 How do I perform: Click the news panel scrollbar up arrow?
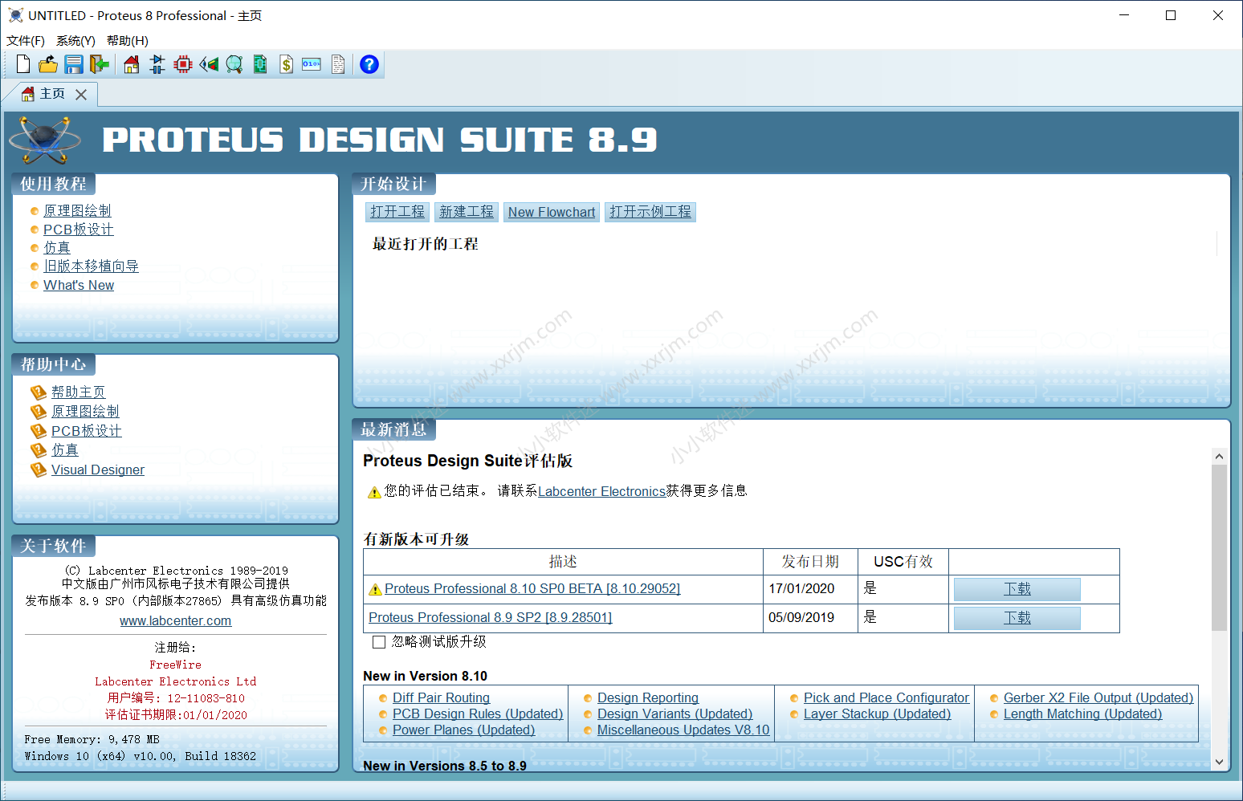pos(1219,456)
